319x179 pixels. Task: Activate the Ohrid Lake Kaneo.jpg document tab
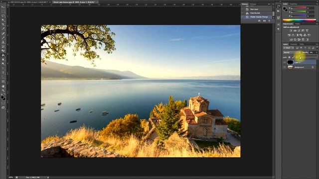coord(75,2)
